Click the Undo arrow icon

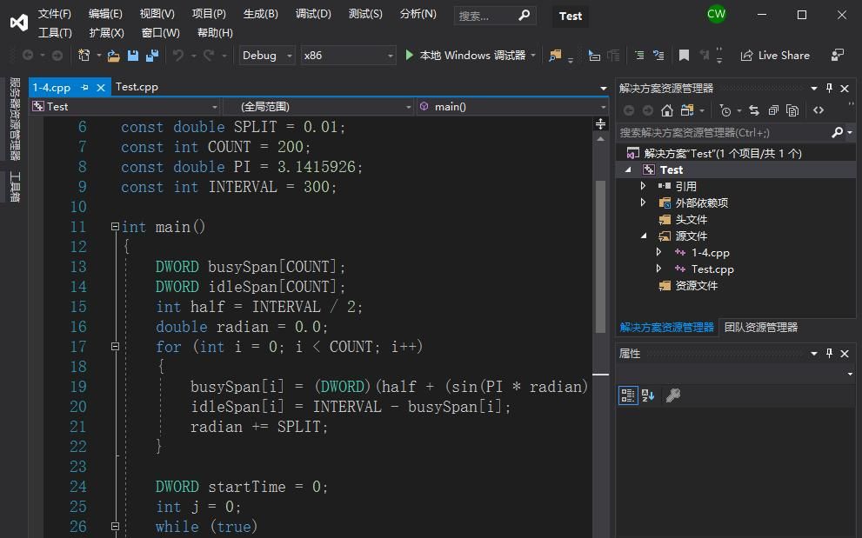(178, 55)
